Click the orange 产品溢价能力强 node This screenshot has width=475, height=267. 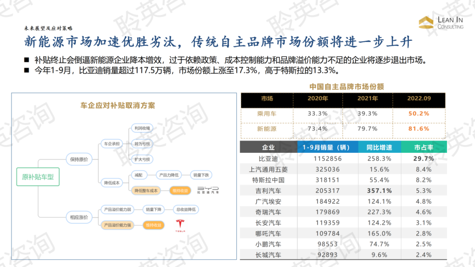pos(117,225)
